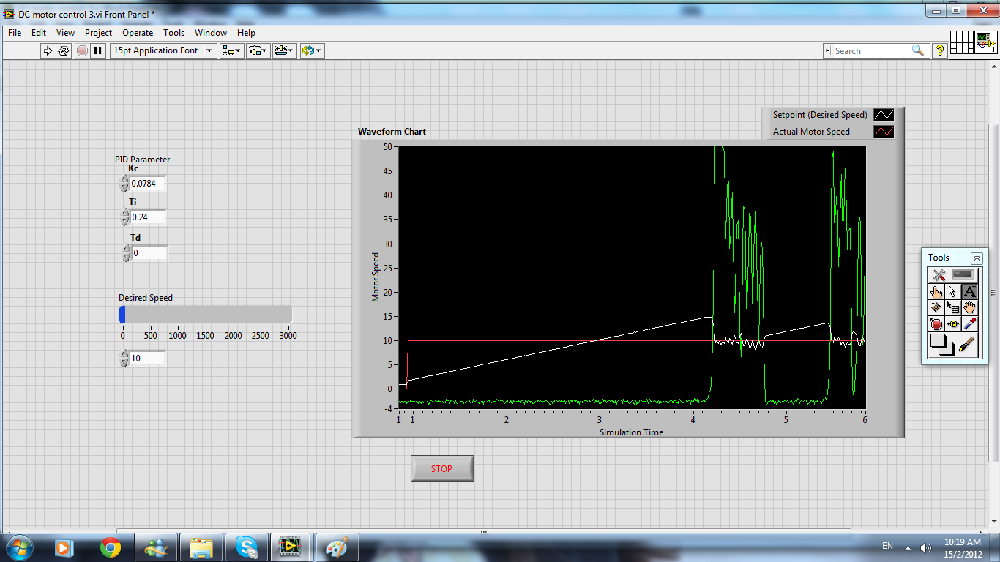The width and height of the screenshot is (1000, 562).
Task: Click the EN language indicator
Action: [x=887, y=546]
